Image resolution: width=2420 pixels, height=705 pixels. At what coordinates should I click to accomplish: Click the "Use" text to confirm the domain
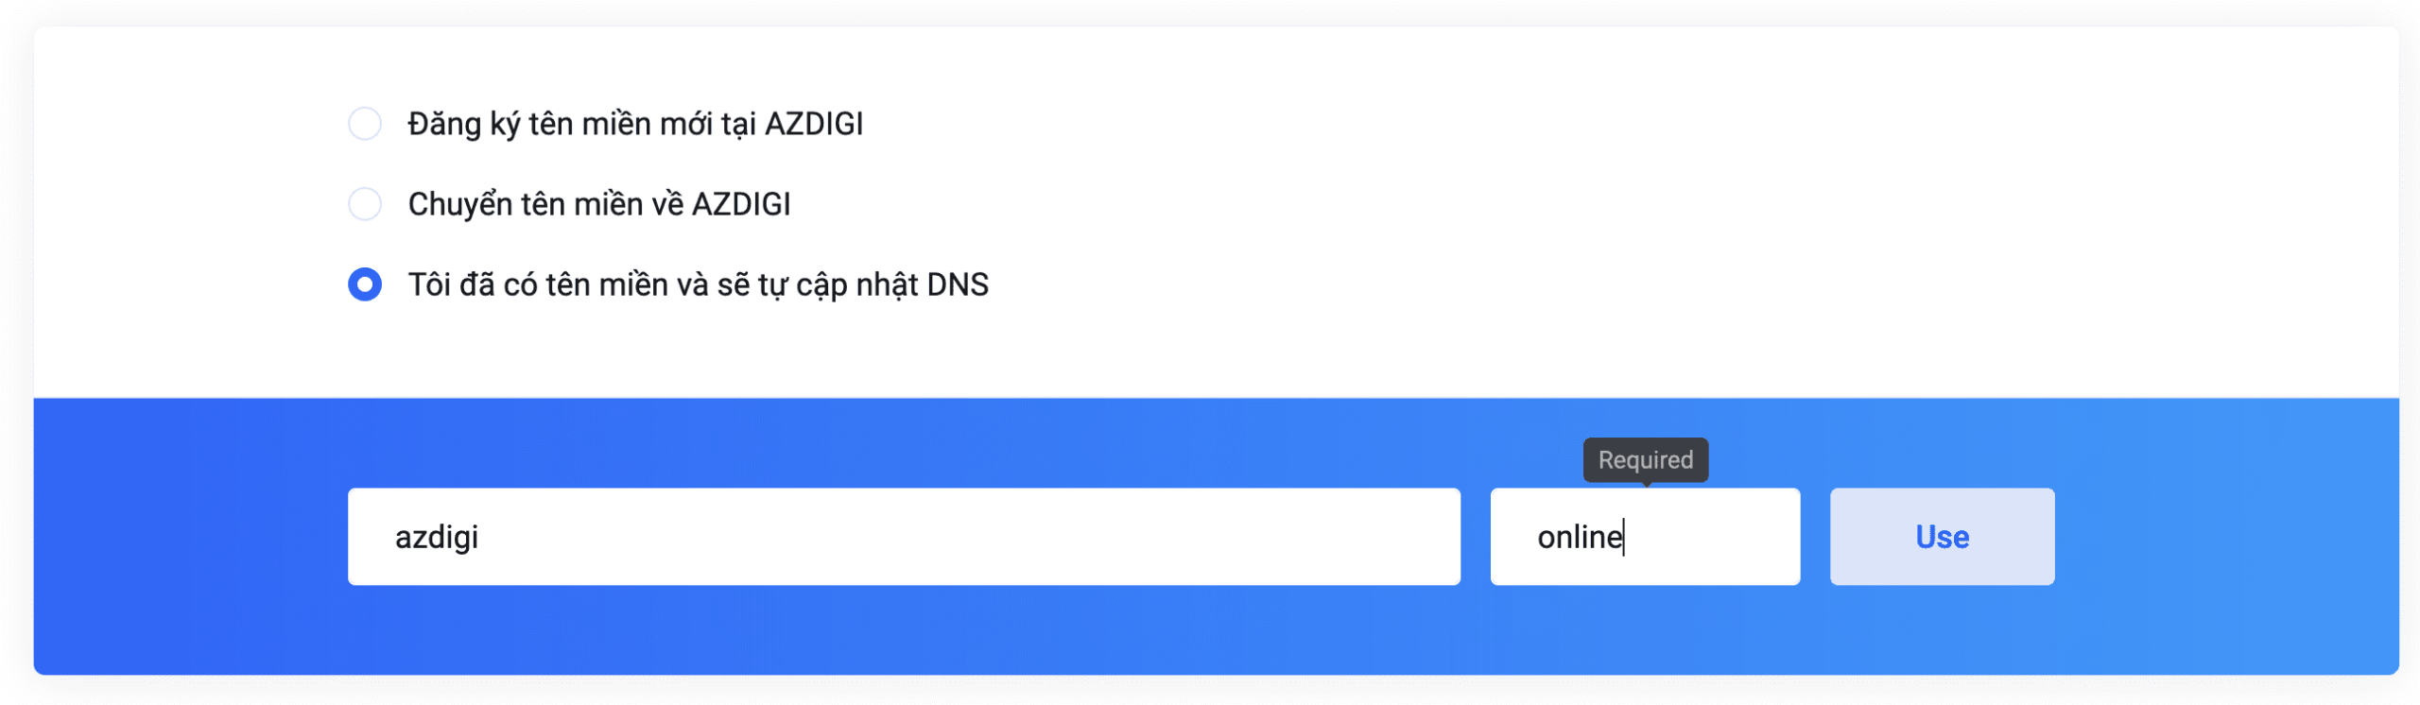(x=1942, y=537)
